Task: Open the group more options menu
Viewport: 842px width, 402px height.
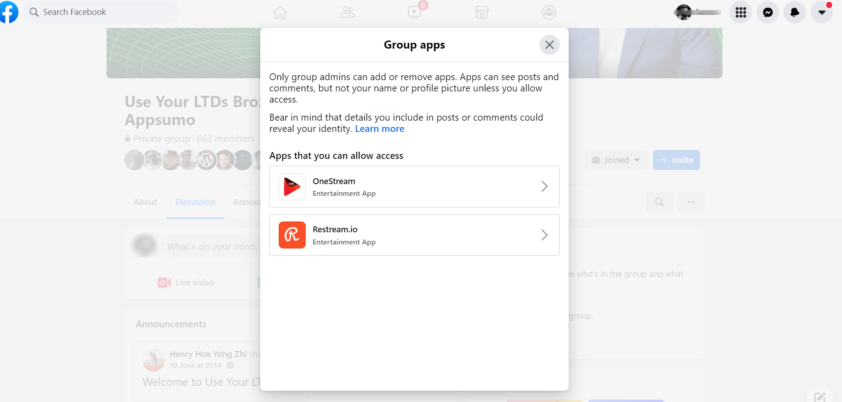Action: coord(691,202)
